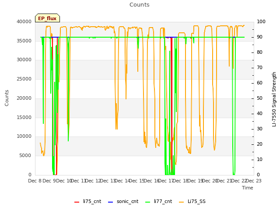Click the 80 tick on the right axis
The width and height of the screenshot is (280, 210).
259,52
